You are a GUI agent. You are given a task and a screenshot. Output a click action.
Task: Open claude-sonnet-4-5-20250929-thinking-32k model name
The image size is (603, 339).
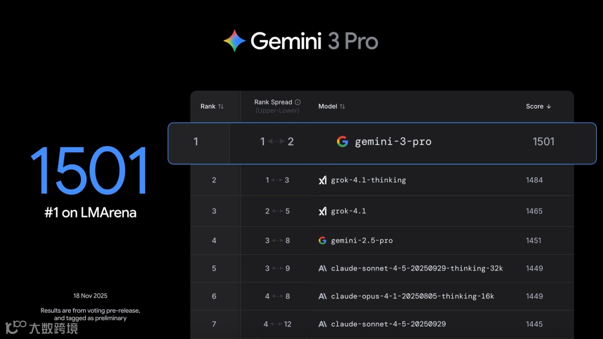[x=417, y=268]
